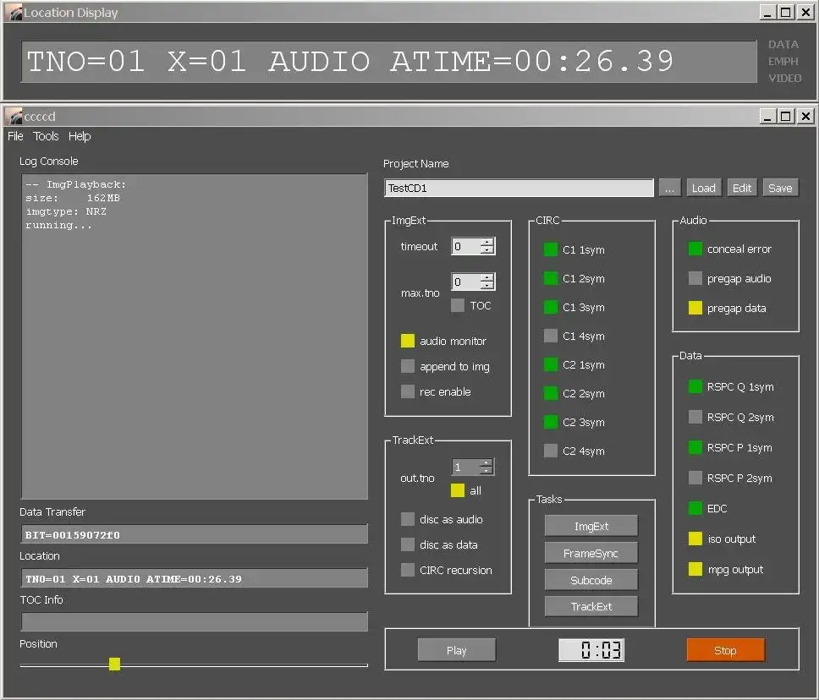Click the Data Transfer BIT field
The width and height of the screenshot is (819, 700).
point(195,534)
